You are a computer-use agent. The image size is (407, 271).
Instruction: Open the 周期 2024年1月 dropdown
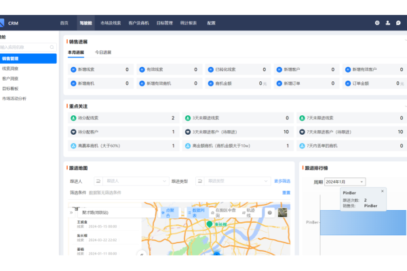345,182
